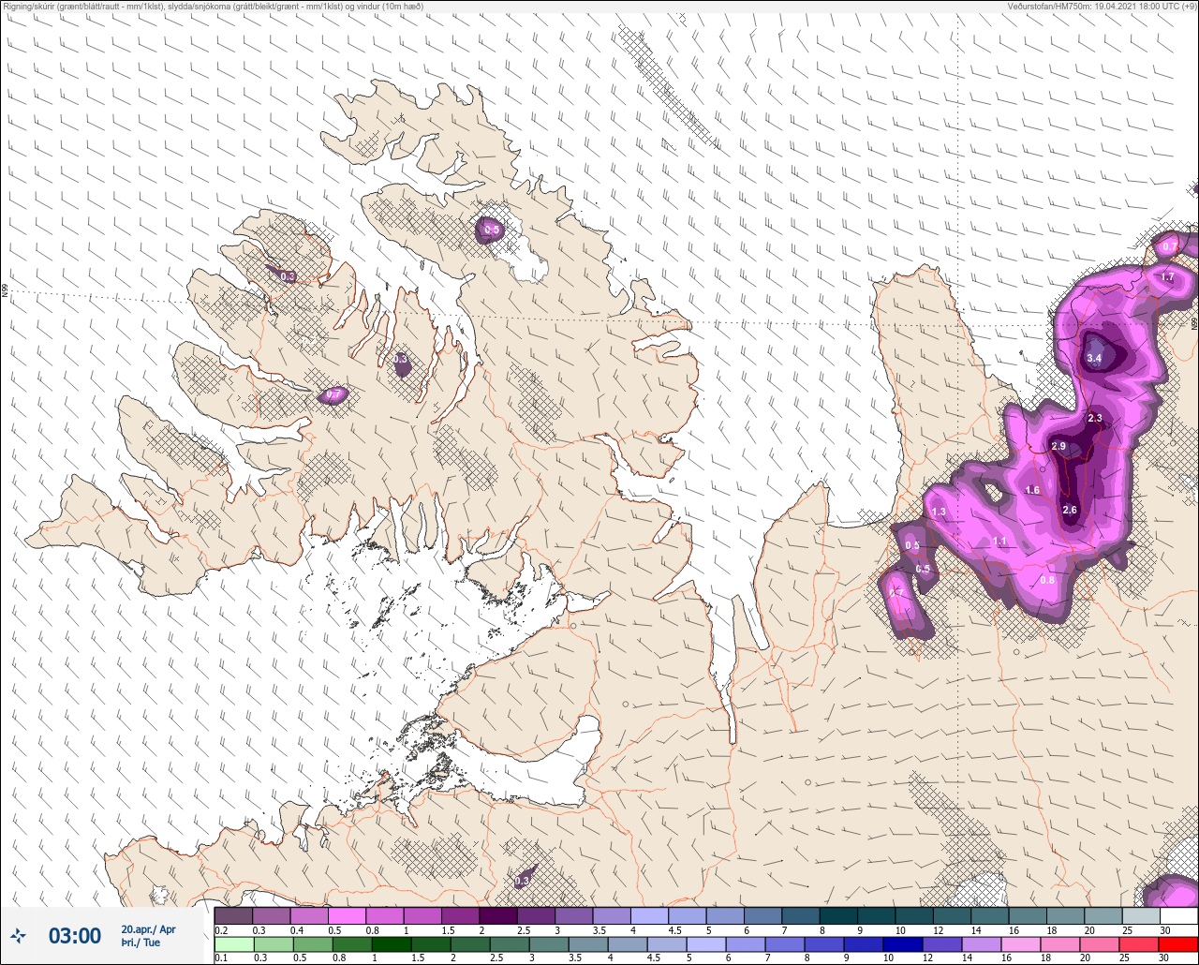Viewport: 1199px width, 965px height.
Task: Click the 1.3 precipitation value on the map
Action: click(940, 512)
